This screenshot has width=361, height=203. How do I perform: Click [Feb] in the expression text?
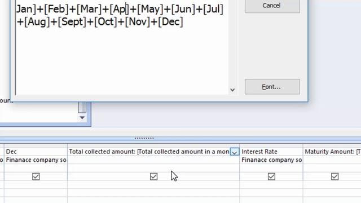point(56,9)
